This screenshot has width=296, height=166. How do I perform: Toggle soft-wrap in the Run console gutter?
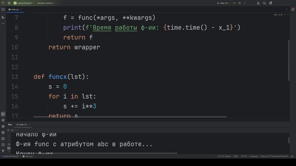pyautogui.click(x=9, y=144)
